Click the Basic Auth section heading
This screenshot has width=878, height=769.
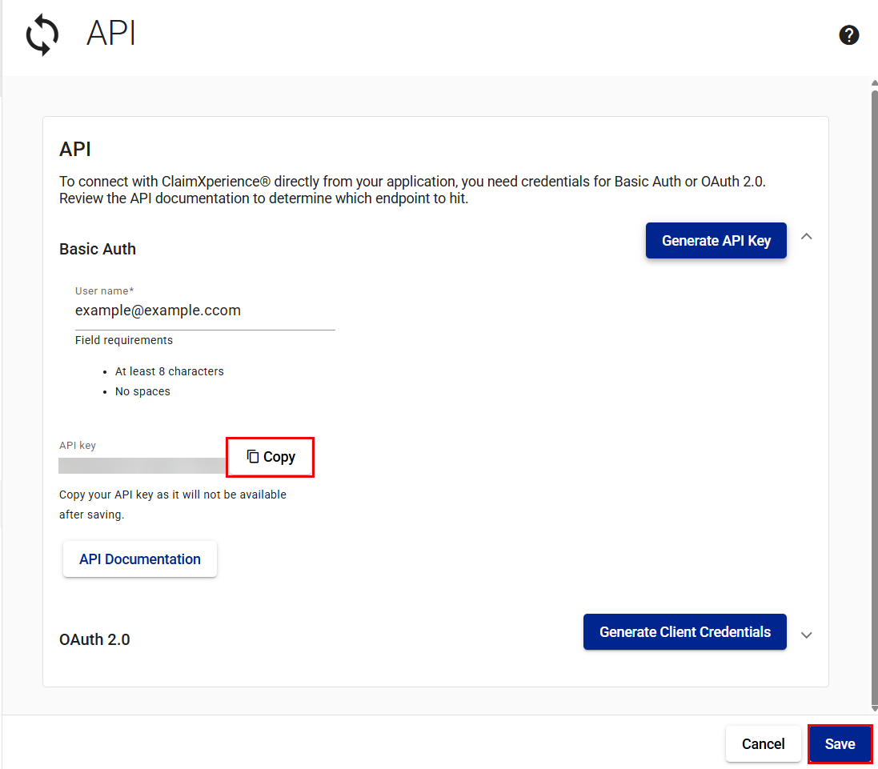click(x=98, y=249)
